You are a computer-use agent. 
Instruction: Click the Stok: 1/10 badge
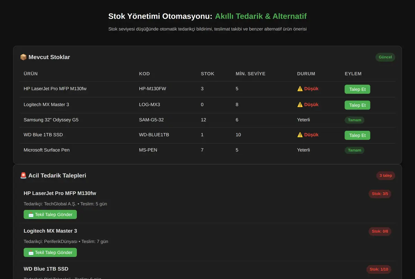pos(379,269)
